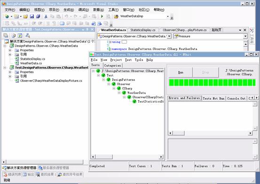Click the green NUnit test progress bar
This screenshot has height=184, width=260.
tap(212, 82)
